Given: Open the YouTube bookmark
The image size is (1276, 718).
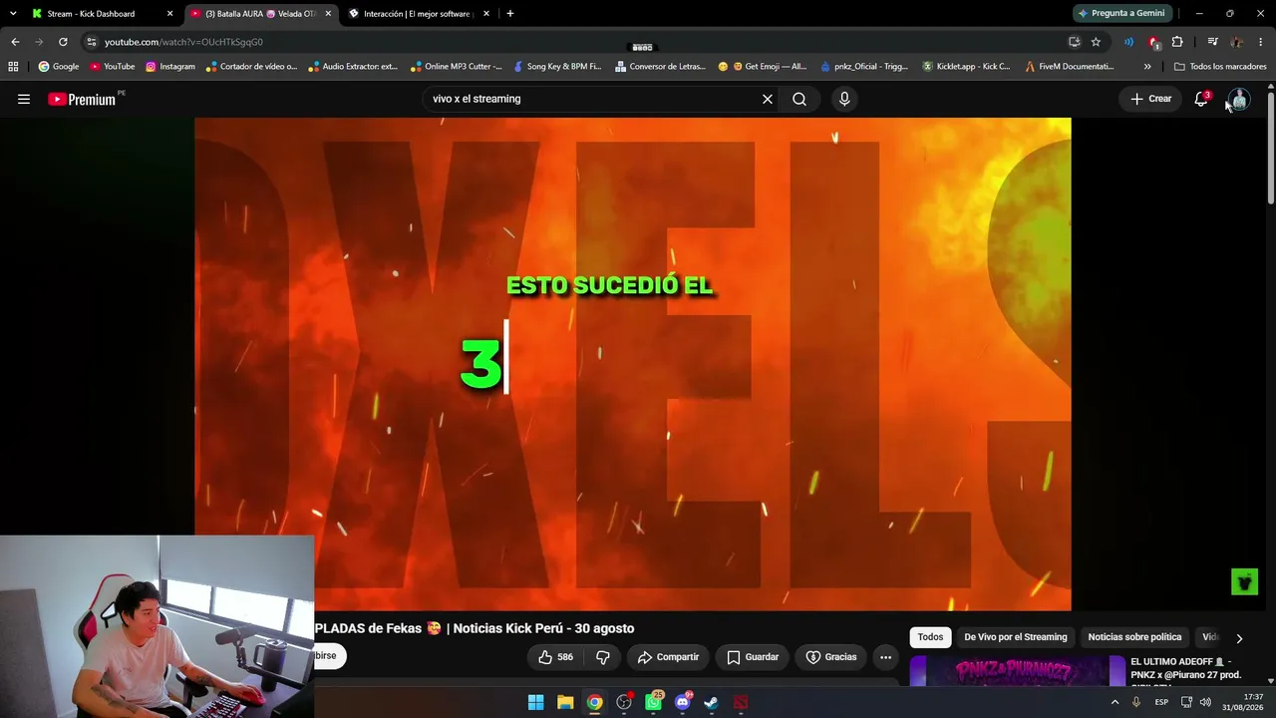Looking at the screenshot, I should tap(113, 67).
